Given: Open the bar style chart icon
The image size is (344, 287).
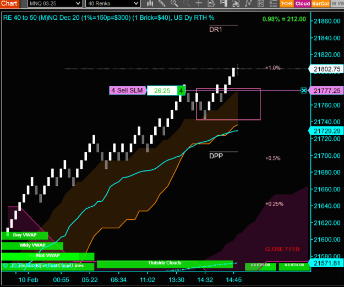Looking at the screenshot, I should point(150,3).
